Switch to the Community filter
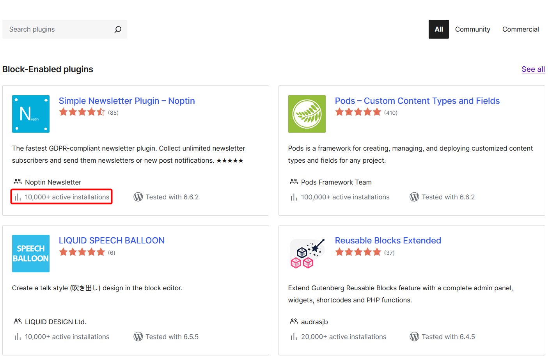Image resolution: width=548 pixels, height=357 pixels. point(473,29)
